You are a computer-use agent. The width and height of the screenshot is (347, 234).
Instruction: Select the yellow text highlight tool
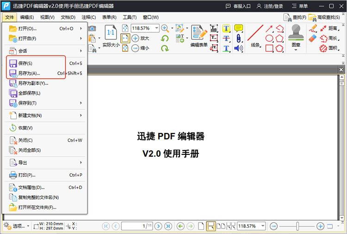pos(226,28)
